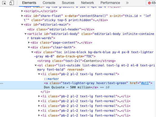
Task: Click the red error count badge
Action: (x=151, y=3)
